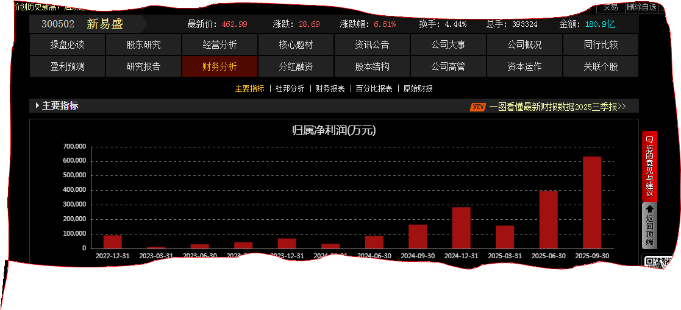Open the 资本运作 section
681x310 pixels.
[525, 66]
